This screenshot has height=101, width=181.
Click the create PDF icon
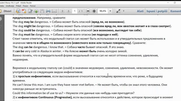coord(24,11)
